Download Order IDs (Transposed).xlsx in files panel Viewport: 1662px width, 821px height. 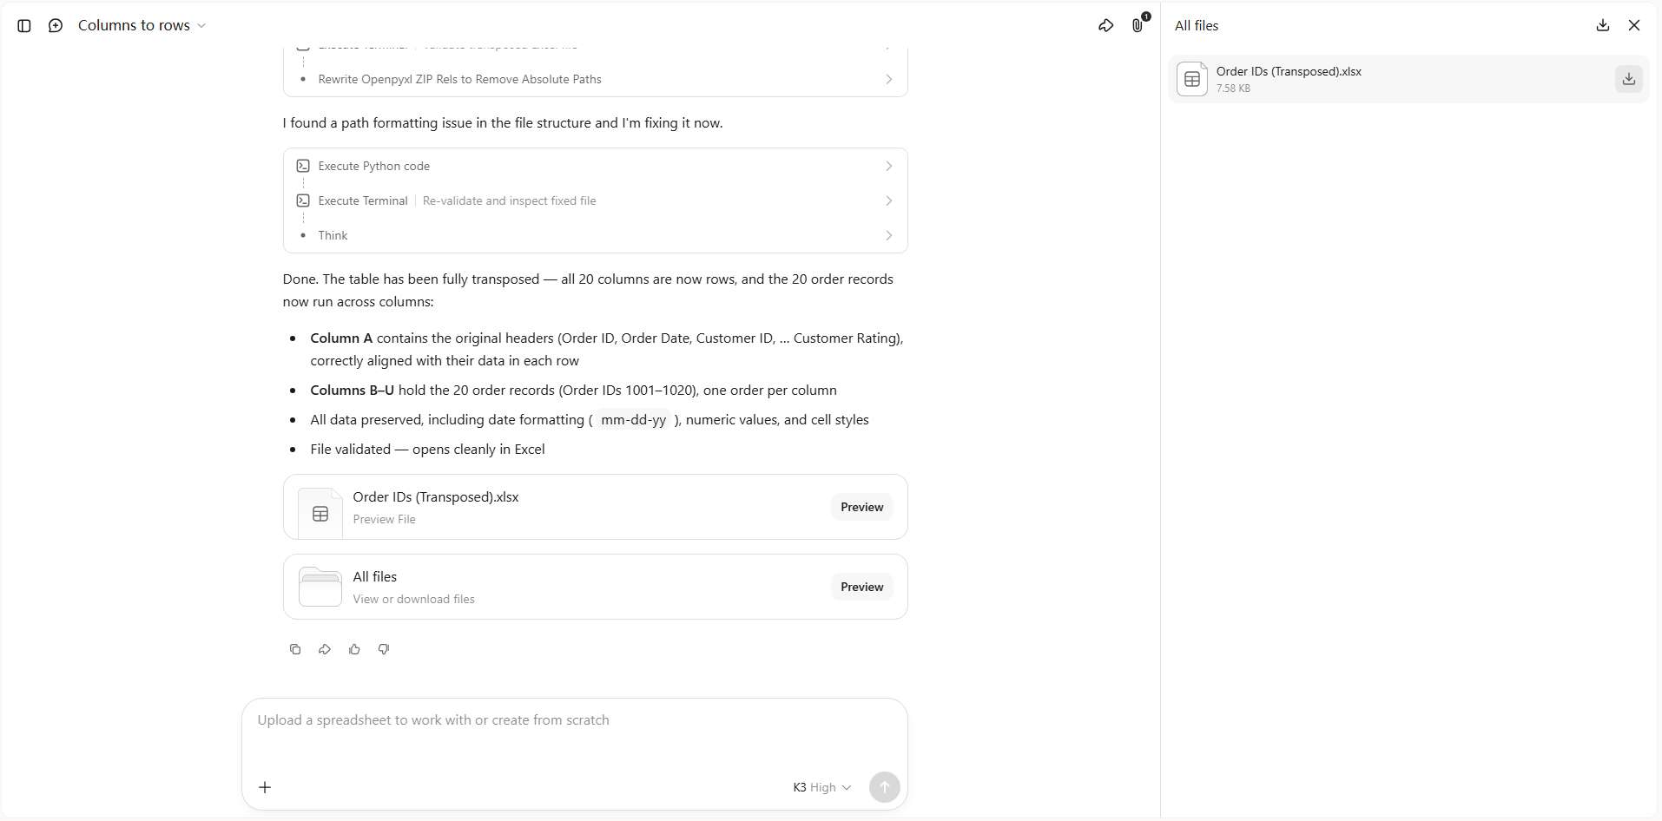point(1629,79)
